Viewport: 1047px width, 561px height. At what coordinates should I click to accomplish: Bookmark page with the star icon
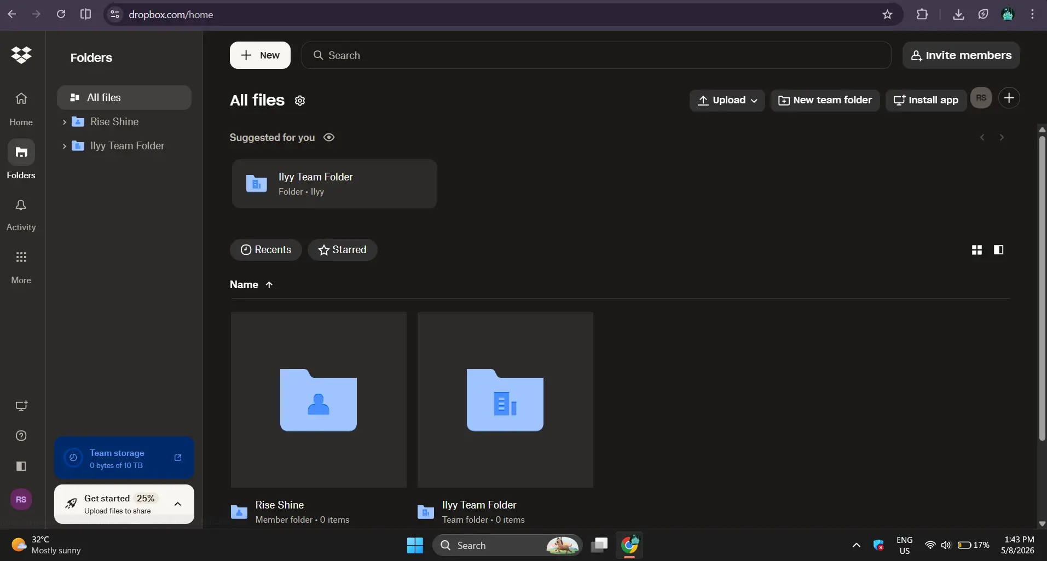point(888,15)
